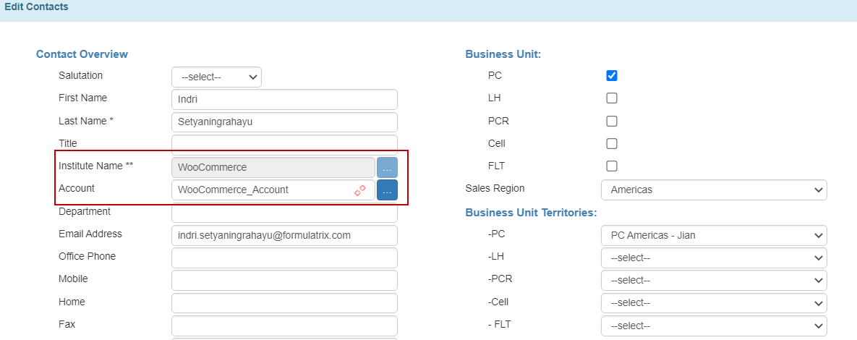Image resolution: width=857 pixels, height=340 pixels.
Task: Click the unlink icon in Account field
Action: [x=359, y=190]
